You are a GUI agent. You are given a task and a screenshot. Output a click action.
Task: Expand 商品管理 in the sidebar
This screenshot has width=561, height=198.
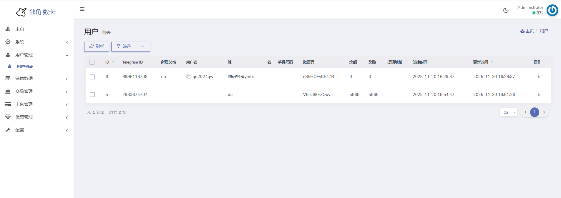(x=37, y=91)
